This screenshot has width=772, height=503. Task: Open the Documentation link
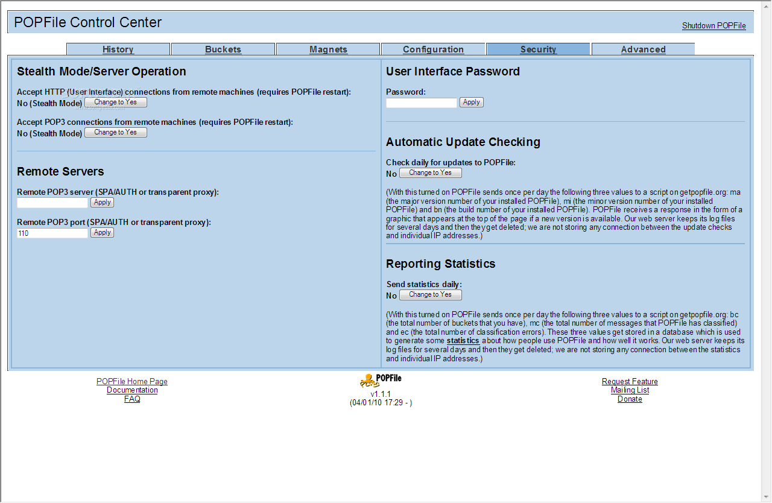coord(132,390)
